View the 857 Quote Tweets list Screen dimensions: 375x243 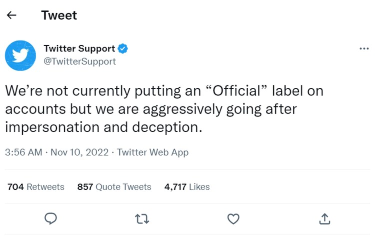[x=114, y=187]
